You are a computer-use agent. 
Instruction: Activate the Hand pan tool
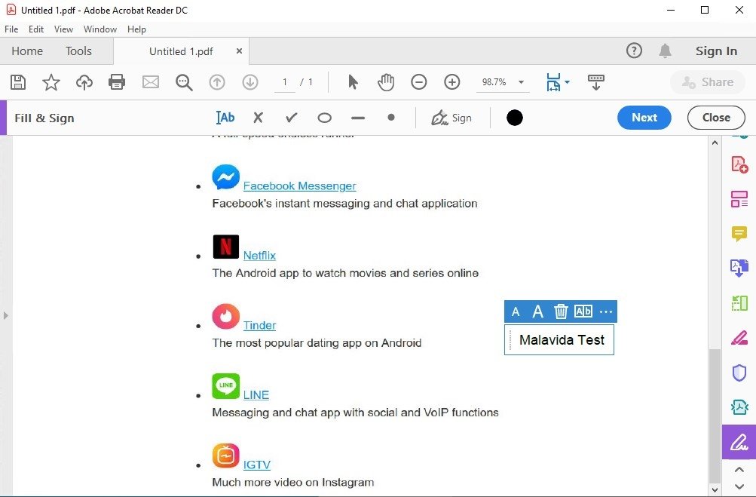coord(386,82)
